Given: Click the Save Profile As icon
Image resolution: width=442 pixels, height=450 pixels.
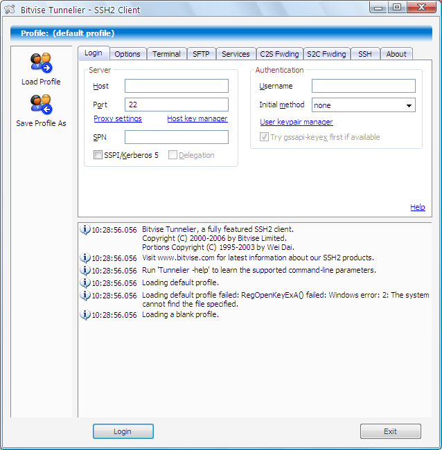Looking at the screenshot, I should click(x=41, y=104).
